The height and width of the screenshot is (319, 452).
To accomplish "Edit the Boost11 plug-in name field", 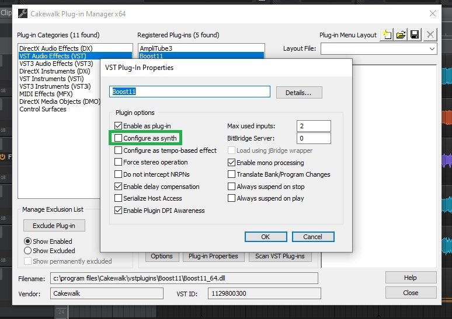I will click(x=190, y=92).
